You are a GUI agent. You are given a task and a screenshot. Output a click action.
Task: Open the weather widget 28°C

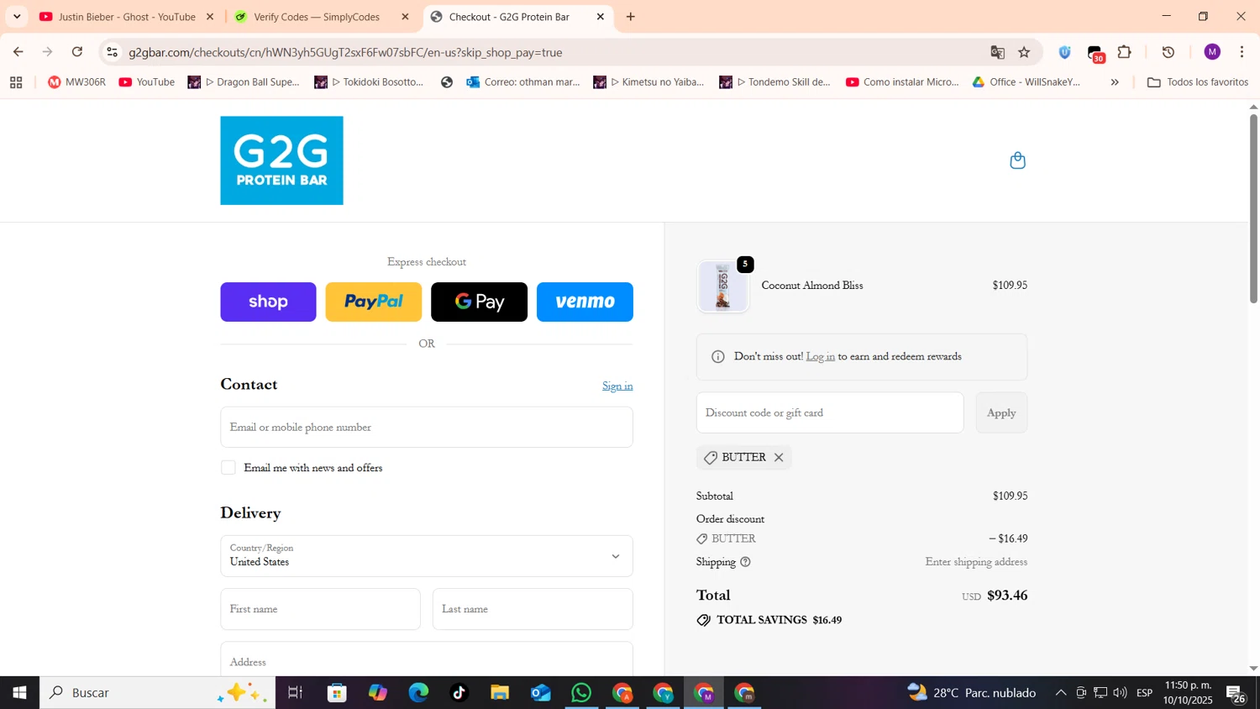972,693
